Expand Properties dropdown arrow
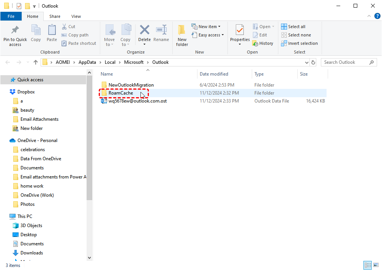This screenshot has width=382, height=270. pyautogui.click(x=240, y=44)
